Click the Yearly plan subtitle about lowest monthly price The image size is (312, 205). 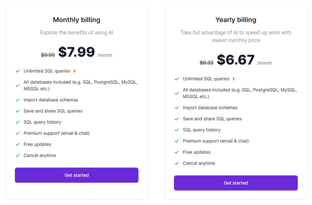coord(236,36)
